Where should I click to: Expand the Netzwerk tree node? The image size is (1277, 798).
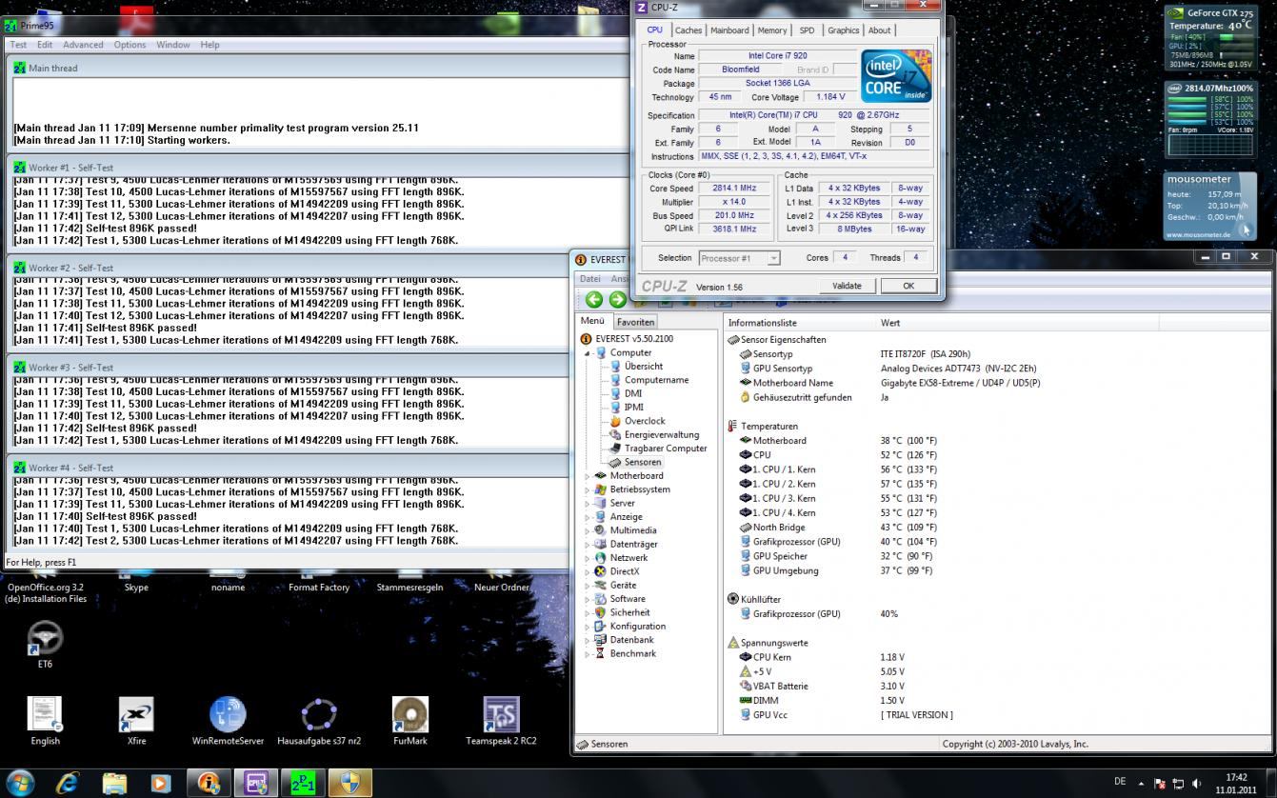pyautogui.click(x=587, y=558)
